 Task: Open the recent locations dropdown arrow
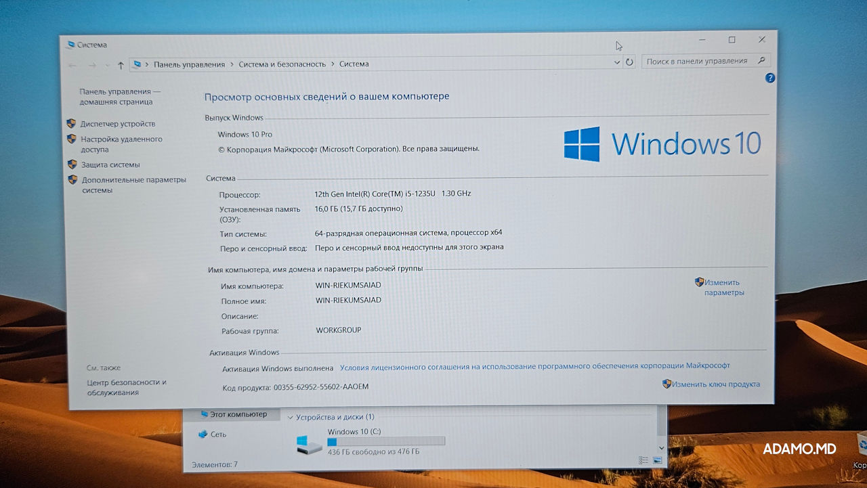click(106, 66)
